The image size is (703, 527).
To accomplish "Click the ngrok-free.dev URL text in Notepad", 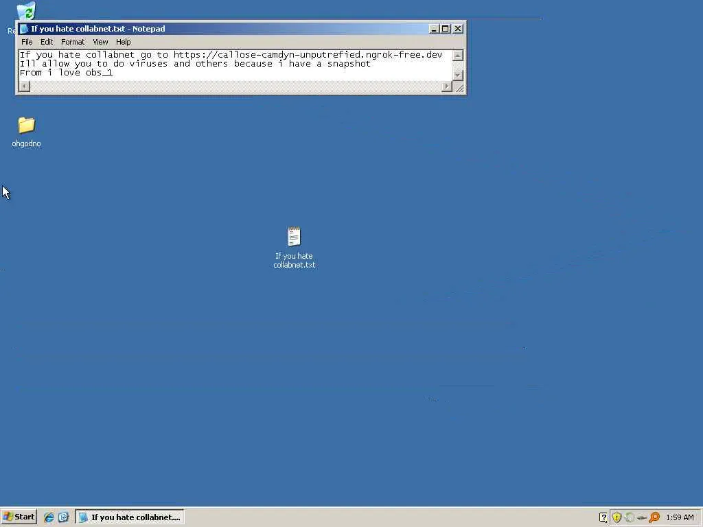I will click(x=308, y=55).
